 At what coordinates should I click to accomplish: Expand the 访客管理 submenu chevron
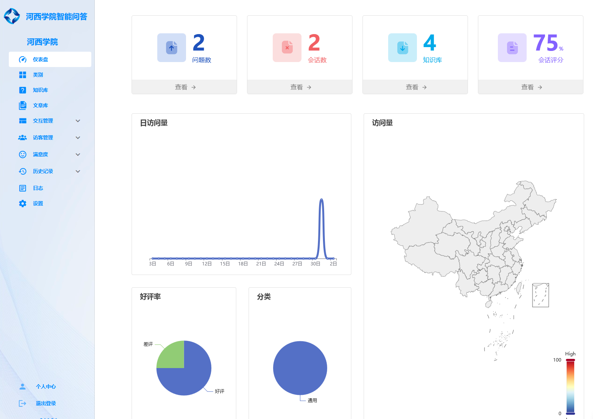78,137
